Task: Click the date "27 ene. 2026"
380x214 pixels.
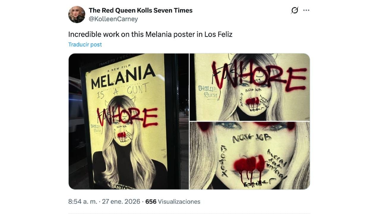Action: pyautogui.click(x=121, y=202)
